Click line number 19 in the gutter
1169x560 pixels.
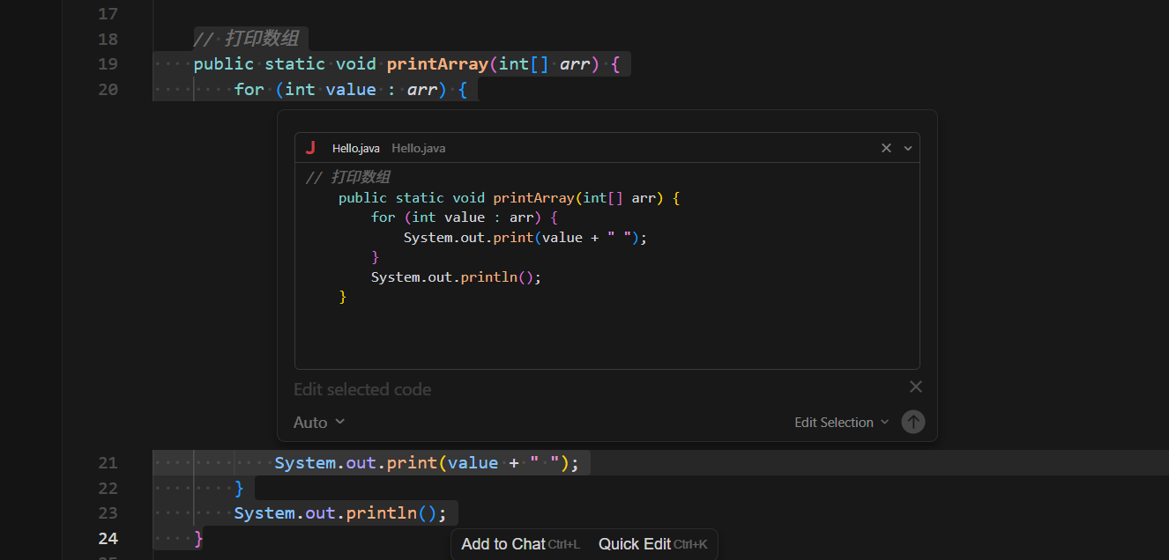tap(108, 64)
